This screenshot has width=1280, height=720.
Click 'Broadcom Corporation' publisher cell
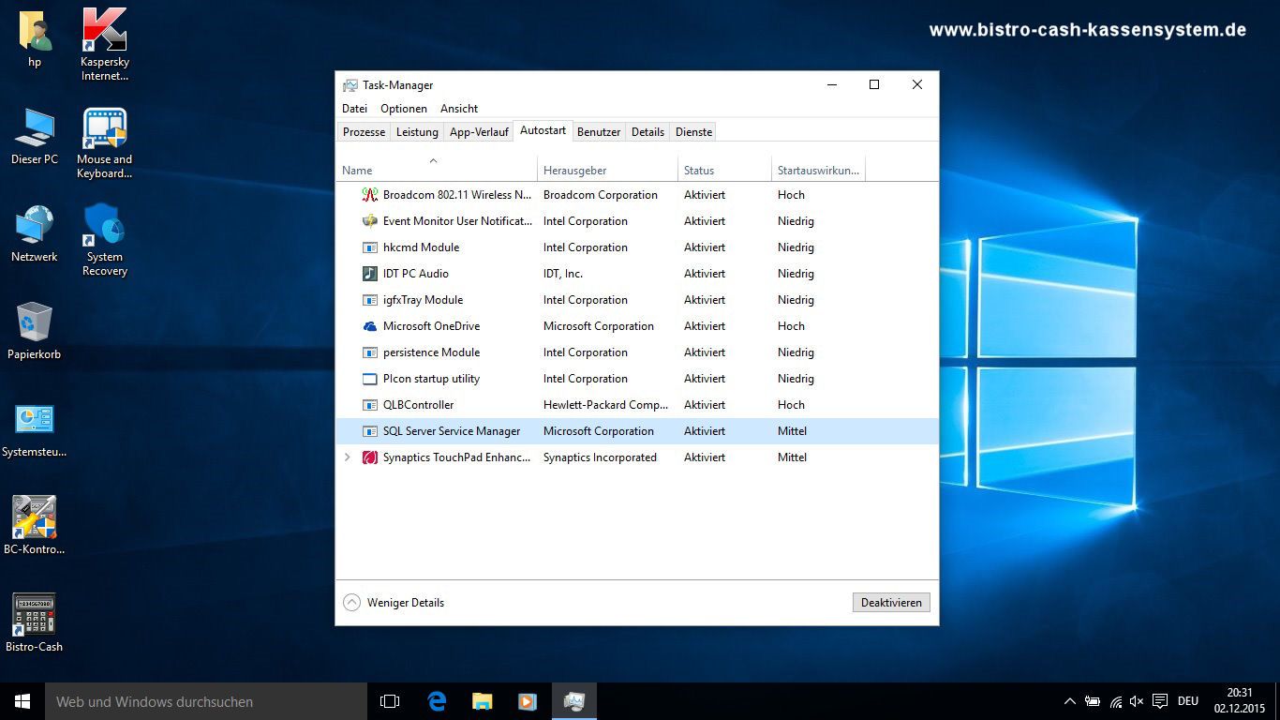601,195
